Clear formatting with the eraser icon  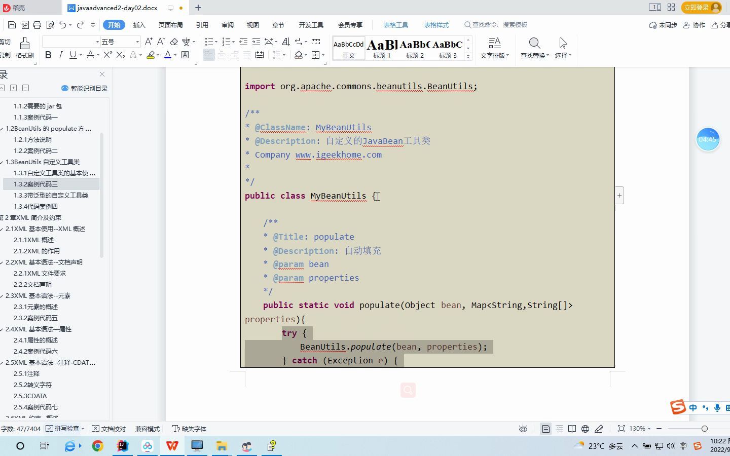pos(174,42)
